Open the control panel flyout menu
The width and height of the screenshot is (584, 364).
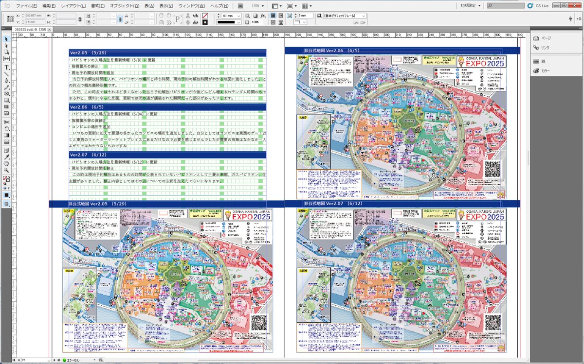pos(579,18)
